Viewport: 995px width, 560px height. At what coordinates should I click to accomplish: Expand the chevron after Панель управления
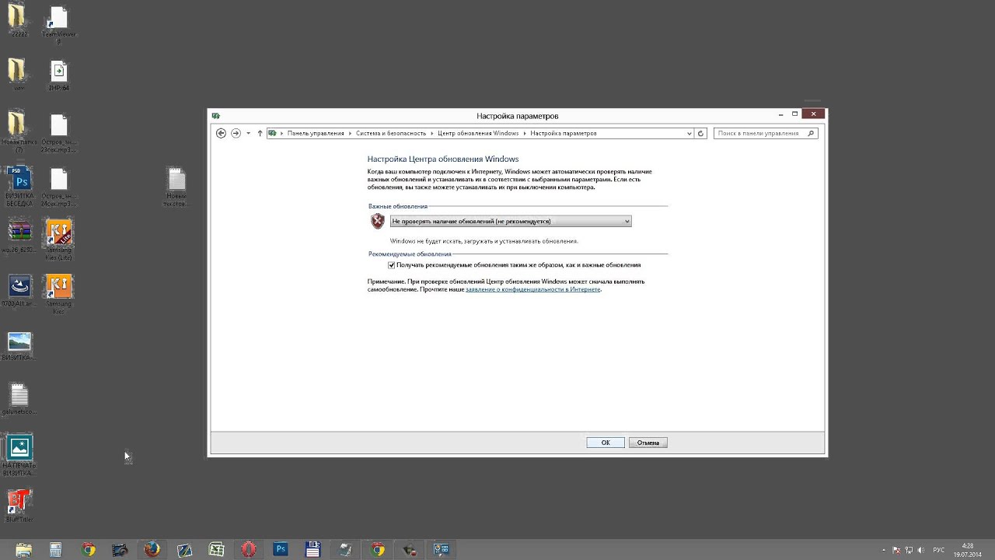[350, 133]
